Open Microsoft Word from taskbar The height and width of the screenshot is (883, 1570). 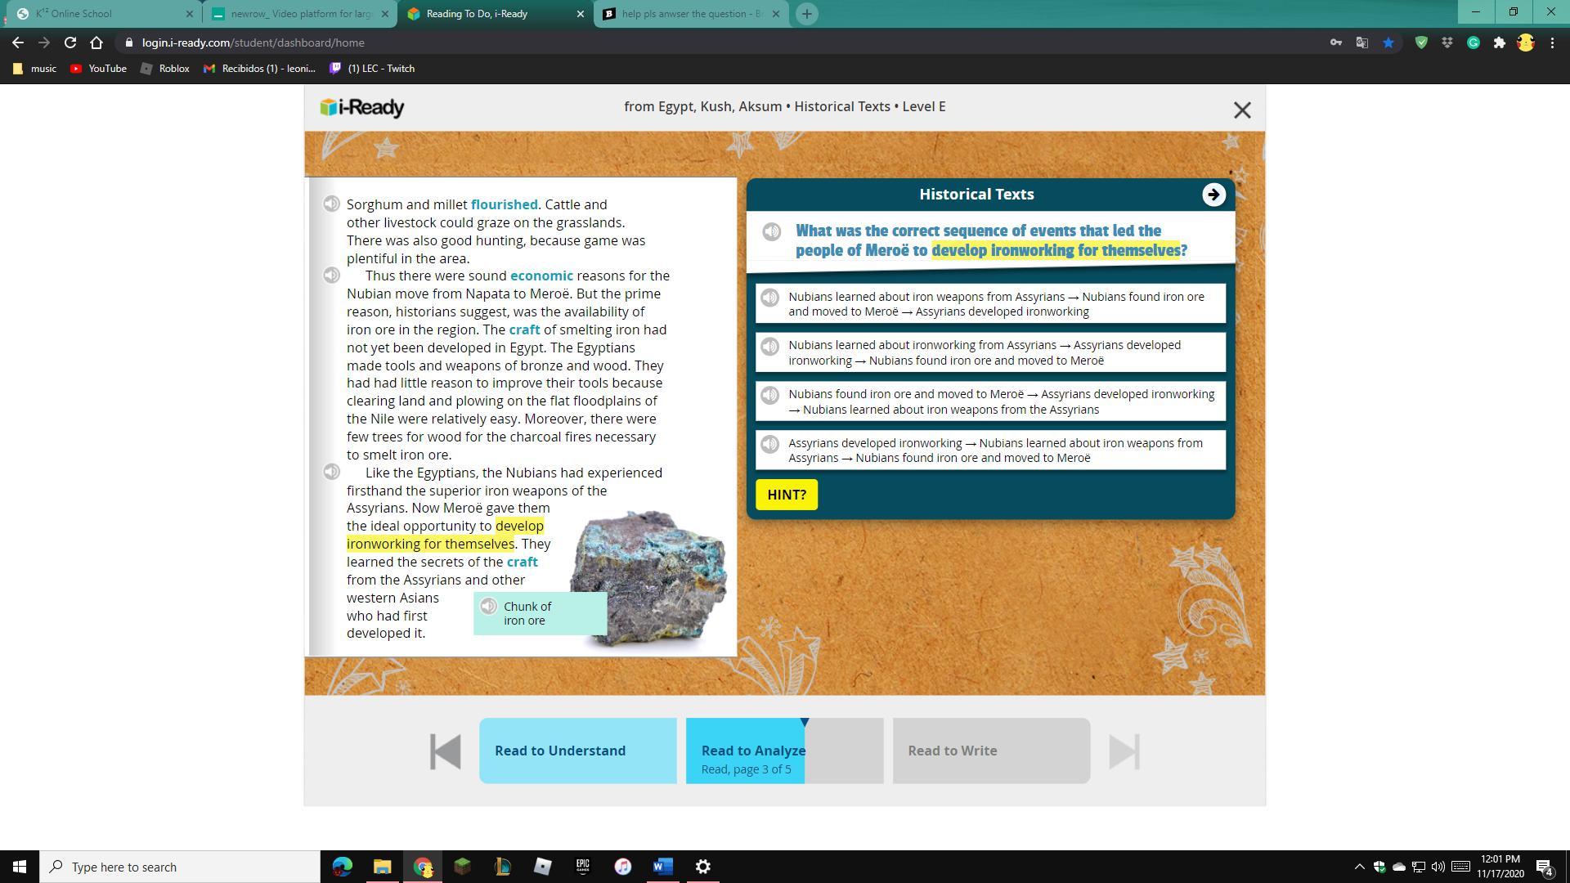(662, 867)
